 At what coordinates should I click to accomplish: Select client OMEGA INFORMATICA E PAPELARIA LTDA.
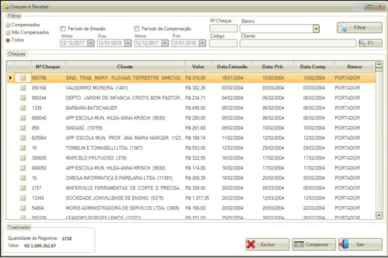[119, 178]
